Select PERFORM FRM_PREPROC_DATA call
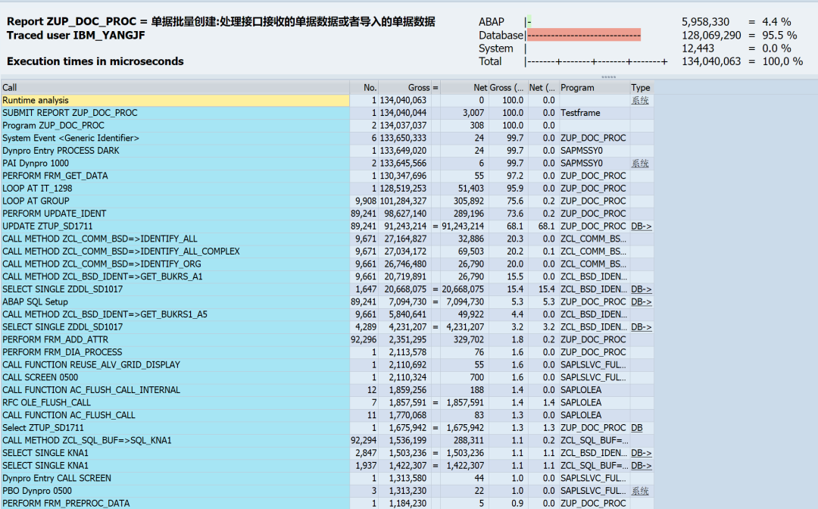Viewport: 818px width, 509px height. [66, 503]
